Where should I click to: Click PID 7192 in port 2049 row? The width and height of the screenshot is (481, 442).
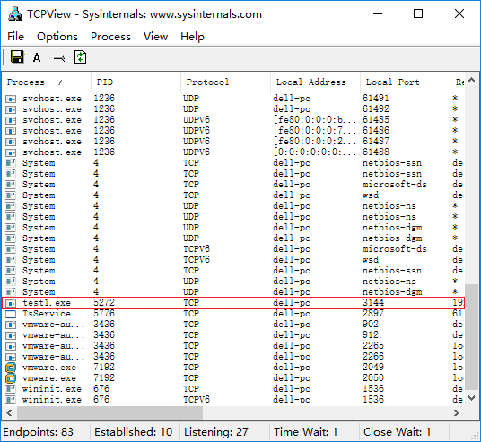104,368
